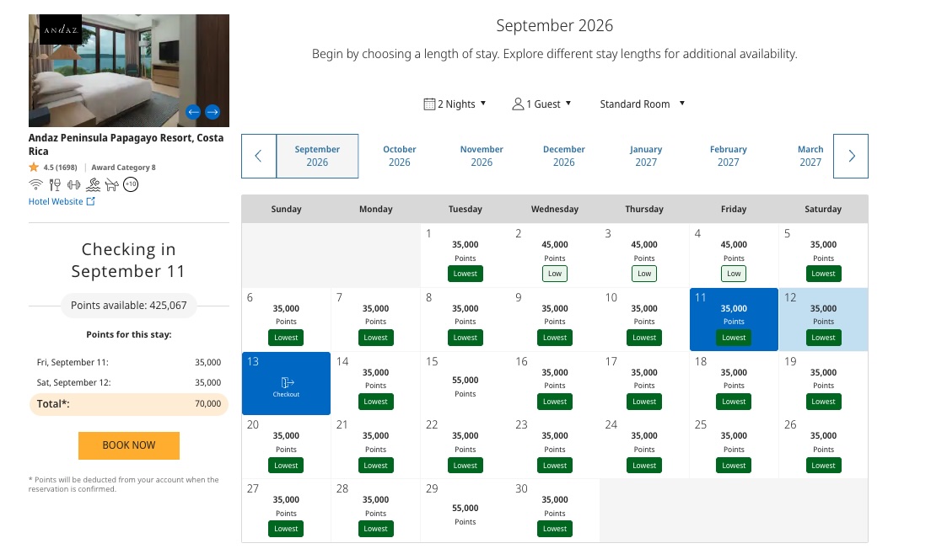
Task: Switch to December 2026 tab
Action: point(564,156)
